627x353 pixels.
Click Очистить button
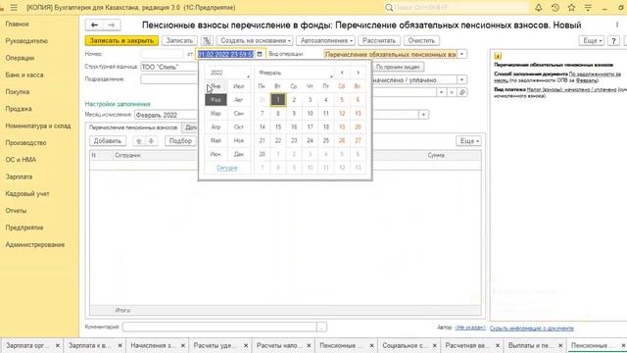click(421, 40)
